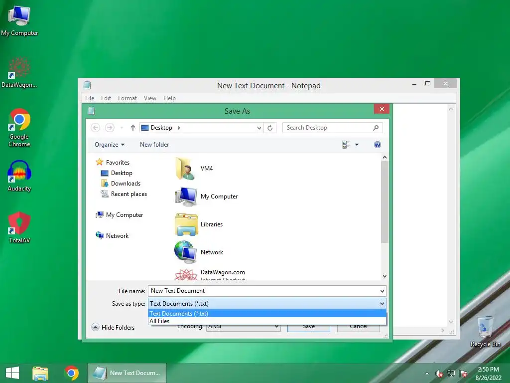Open the Notepad View menu

coord(150,98)
